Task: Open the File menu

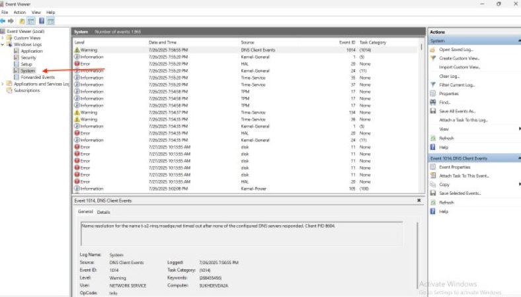Action: pyautogui.click(x=5, y=13)
